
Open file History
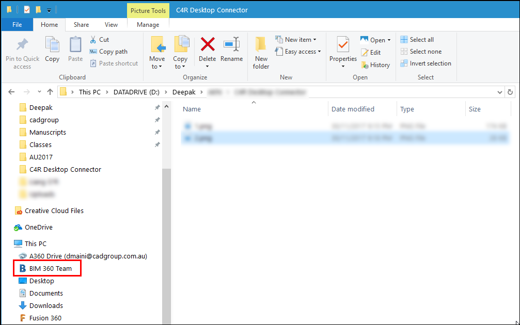coord(375,65)
